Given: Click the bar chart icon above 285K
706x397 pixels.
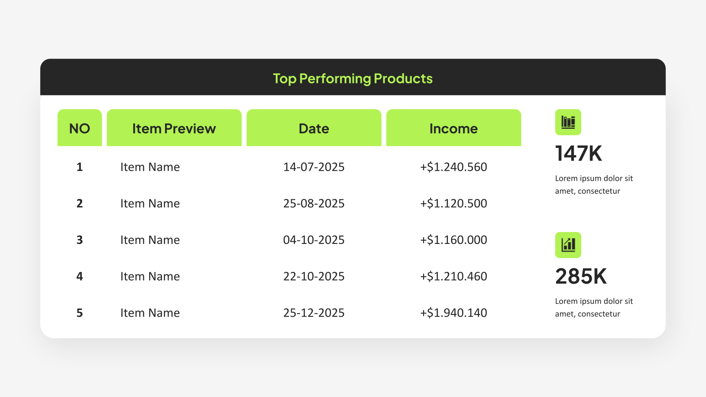Looking at the screenshot, I should coord(568,245).
